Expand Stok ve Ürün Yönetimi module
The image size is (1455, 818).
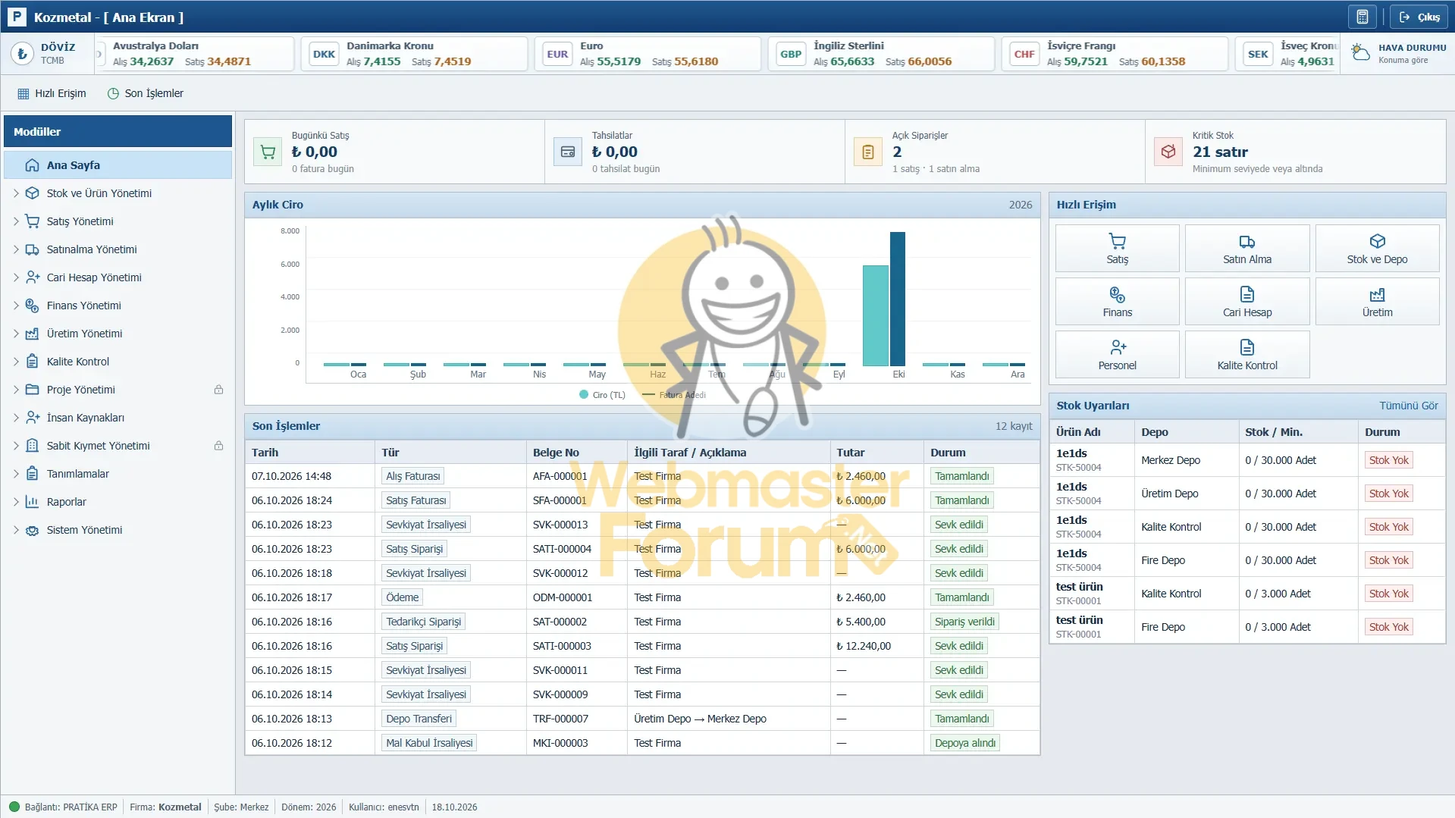point(16,193)
